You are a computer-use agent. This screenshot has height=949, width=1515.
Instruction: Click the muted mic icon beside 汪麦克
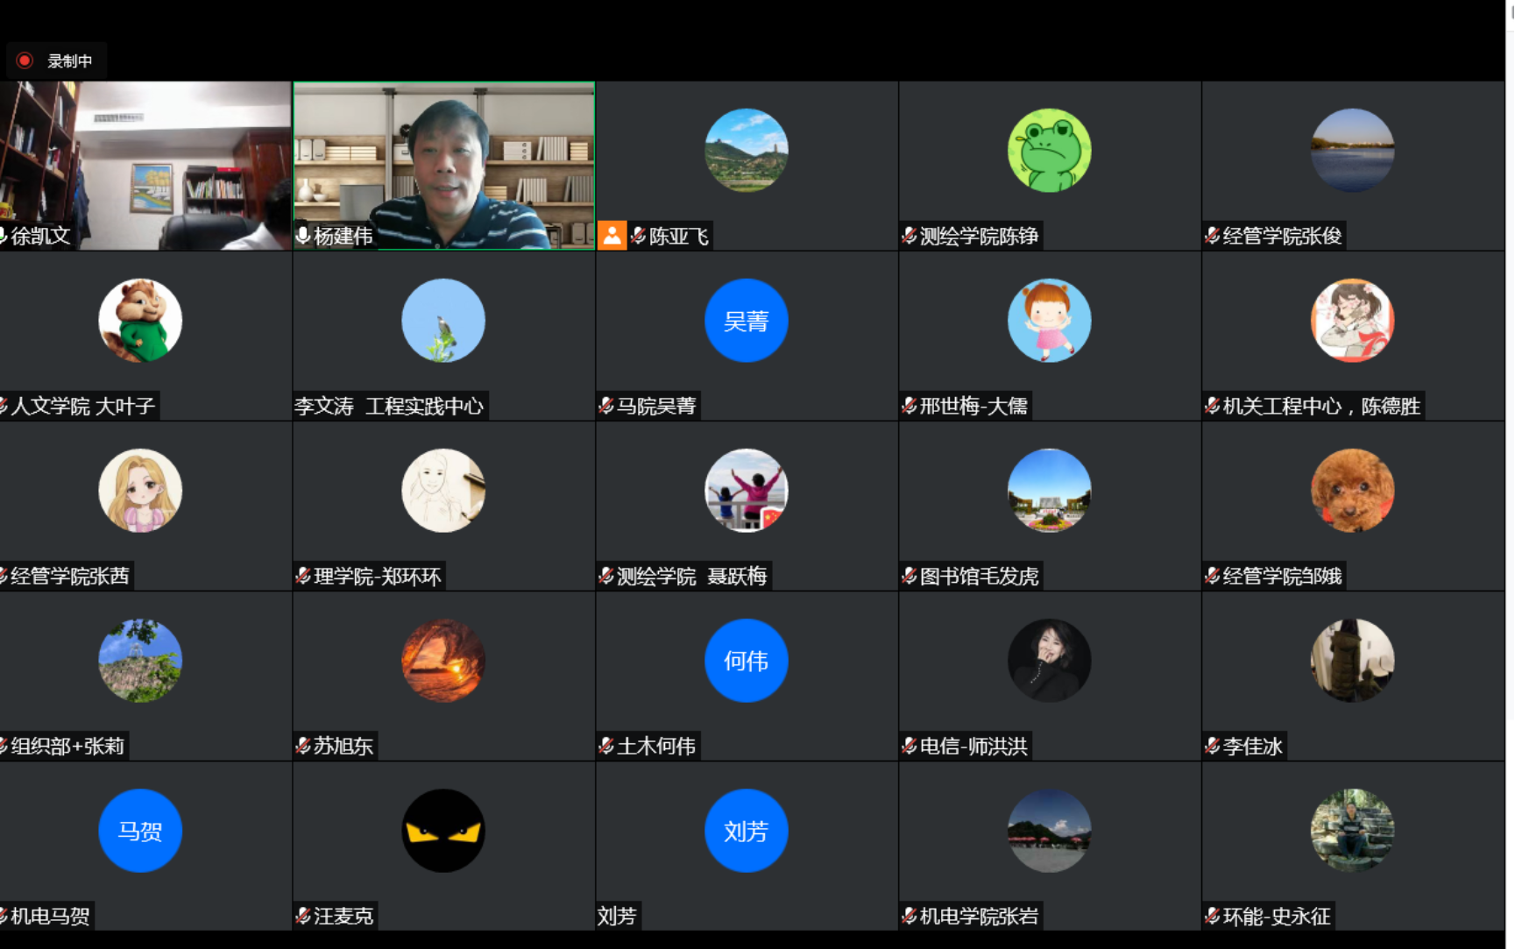click(x=303, y=916)
